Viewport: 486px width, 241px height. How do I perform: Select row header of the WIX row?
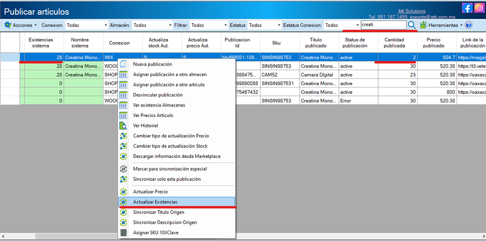pos(10,58)
